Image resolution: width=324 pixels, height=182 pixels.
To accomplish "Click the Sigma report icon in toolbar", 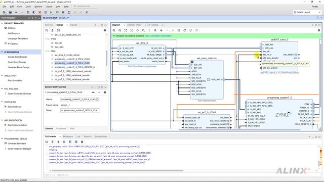I will pyautogui.click(x=69, y=12).
